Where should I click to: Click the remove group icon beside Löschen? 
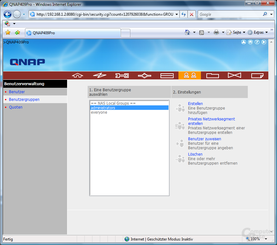tap(180, 158)
